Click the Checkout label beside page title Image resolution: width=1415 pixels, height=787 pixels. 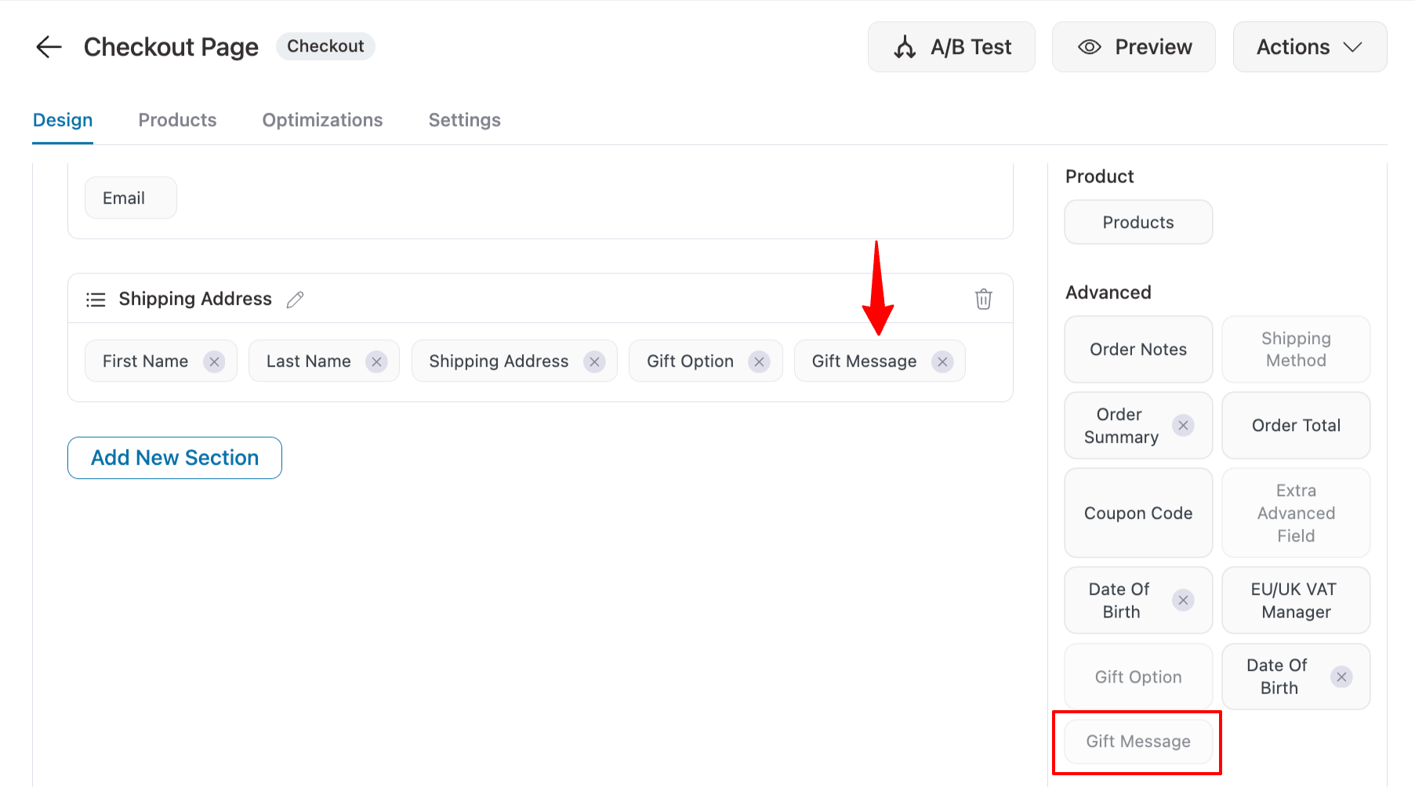(325, 45)
